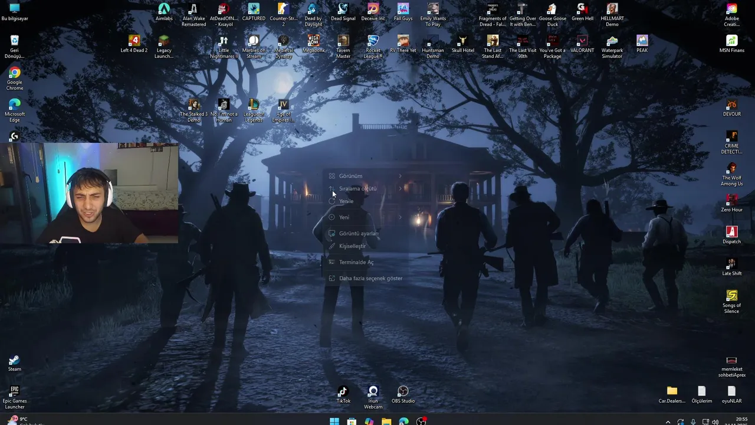The image size is (755, 425).
Task: Select Goose Goose Duck icon
Action: [552, 15]
